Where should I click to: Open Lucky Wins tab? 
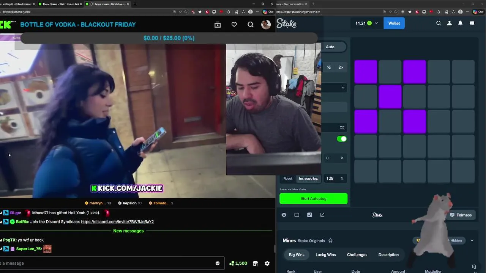pos(326,255)
